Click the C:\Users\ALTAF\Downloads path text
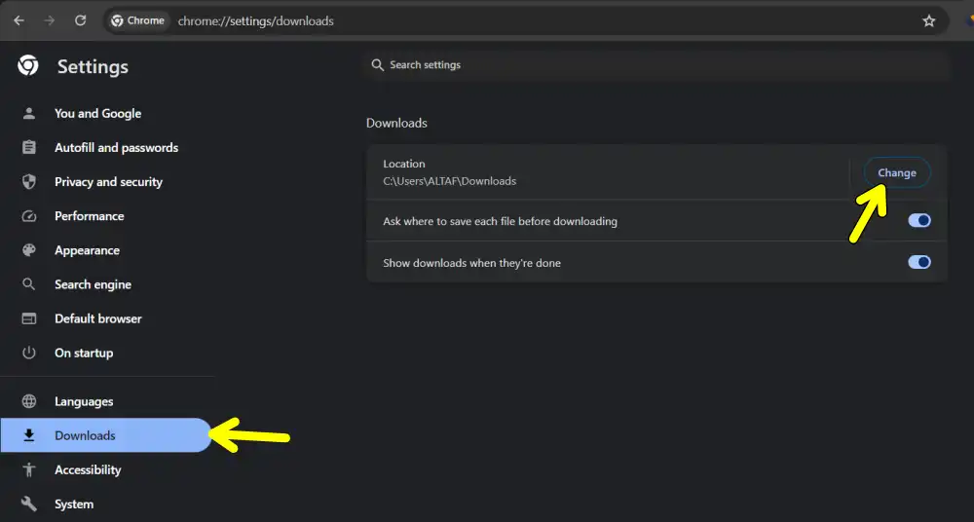Screen dimensions: 974x522 tap(450, 181)
